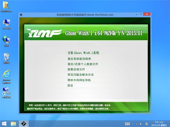Toggle the M input method indicator
The height and width of the screenshot is (127, 170).
coord(147,124)
